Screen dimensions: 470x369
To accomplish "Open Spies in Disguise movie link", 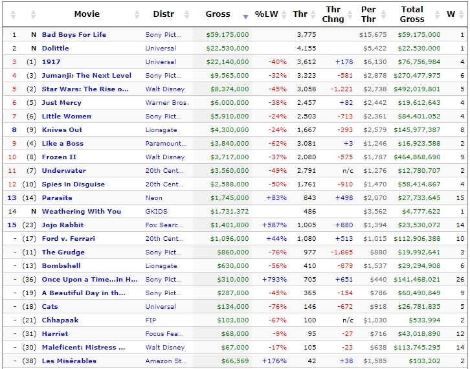I will (73, 184).
